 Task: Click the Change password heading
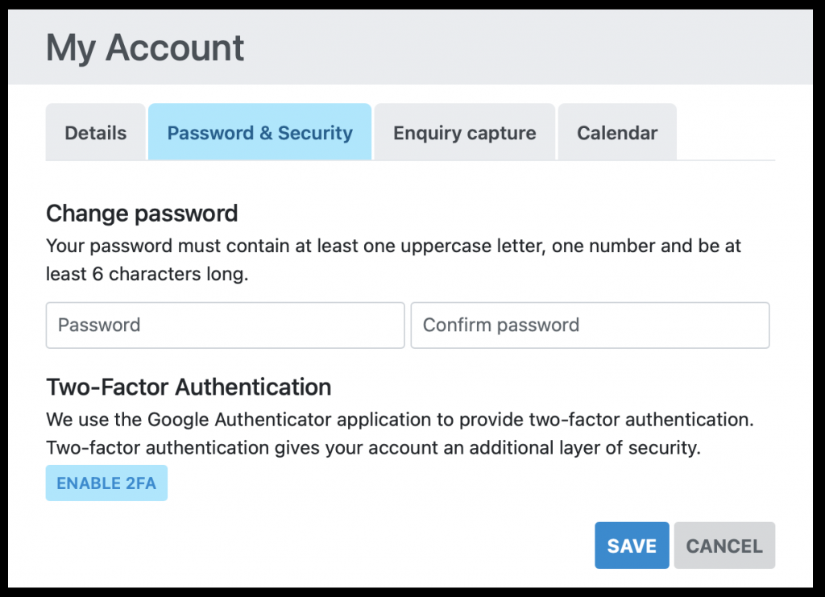tap(142, 214)
